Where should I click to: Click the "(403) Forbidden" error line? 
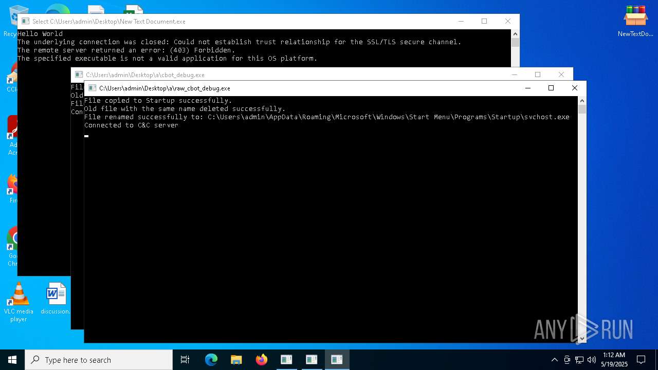(126, 50)
